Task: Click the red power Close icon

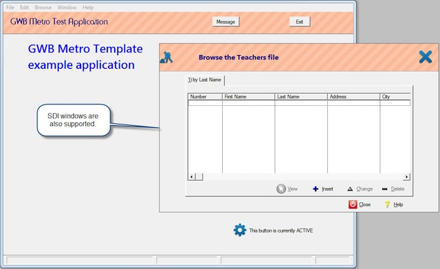Action: (353, 204)
